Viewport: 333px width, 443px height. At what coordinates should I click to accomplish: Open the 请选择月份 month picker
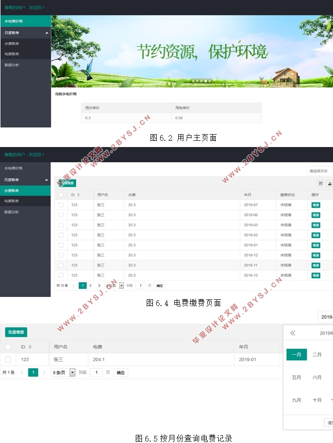tap(320, 171)
